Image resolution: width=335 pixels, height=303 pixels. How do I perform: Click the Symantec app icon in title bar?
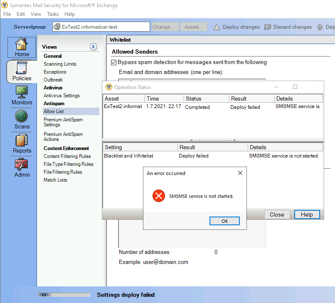point(5,5)
